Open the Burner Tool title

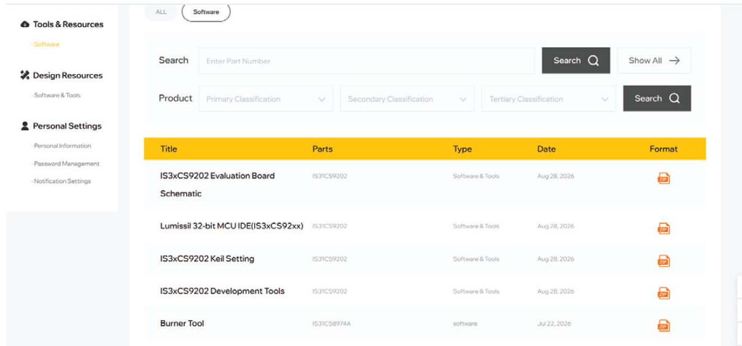point(182,323)
